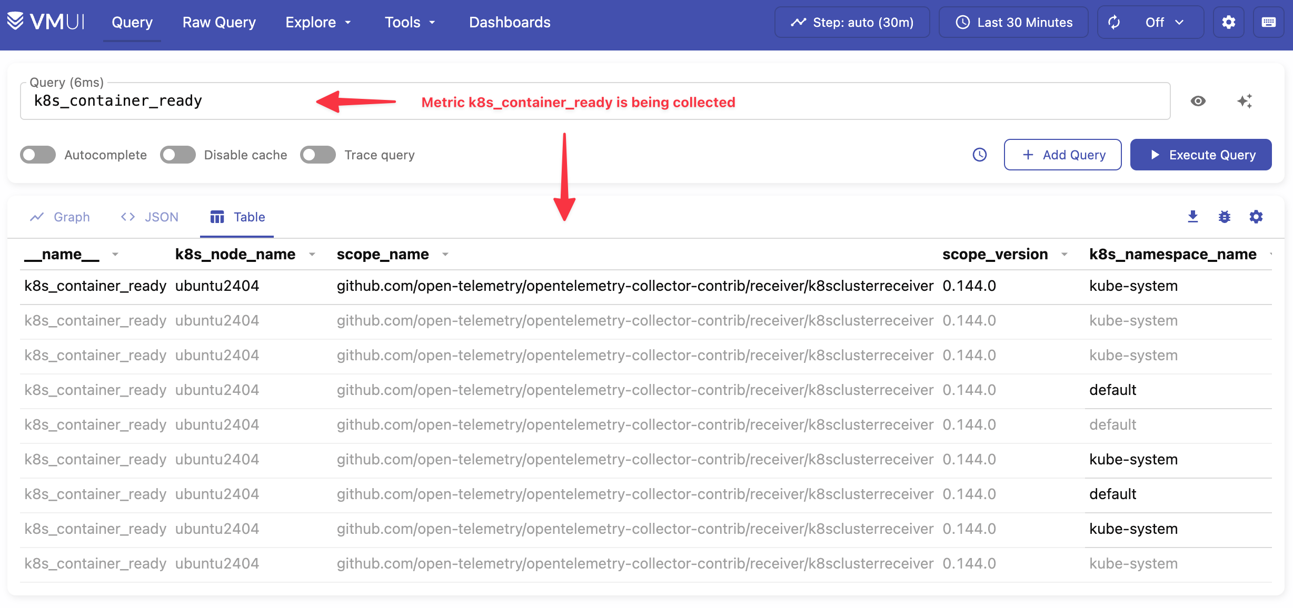This screenshot has height=608, width=1293.
Task: Show keyboard shortcuts via keyboard icon
Action: coord(1269,22)
